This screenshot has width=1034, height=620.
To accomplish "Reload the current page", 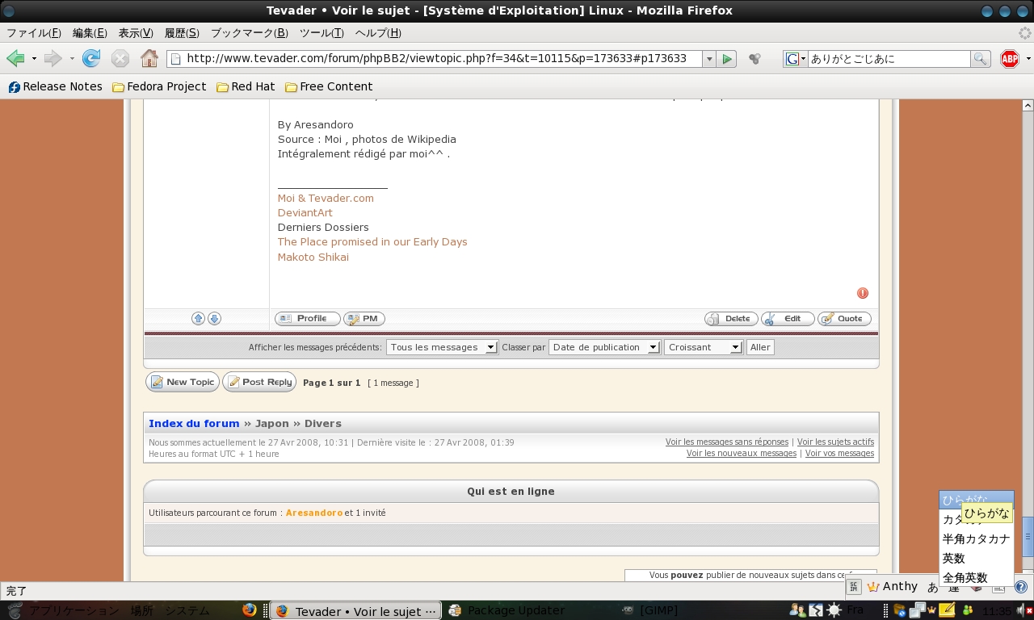I will pyautogui.click(x=91, y=58).
